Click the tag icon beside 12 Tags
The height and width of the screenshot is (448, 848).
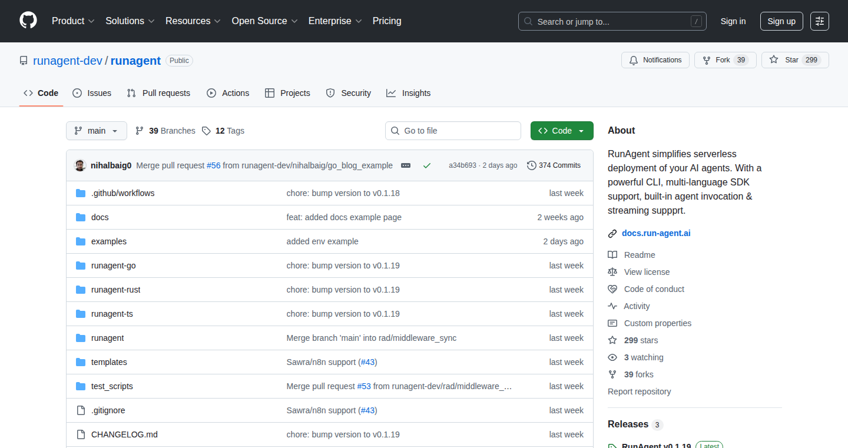point(206,131)
